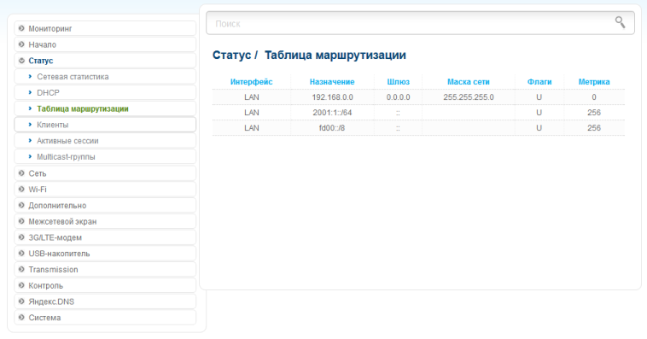Open the Сеть menu item
Screen dimensions: 647x339
pos(105,173)
